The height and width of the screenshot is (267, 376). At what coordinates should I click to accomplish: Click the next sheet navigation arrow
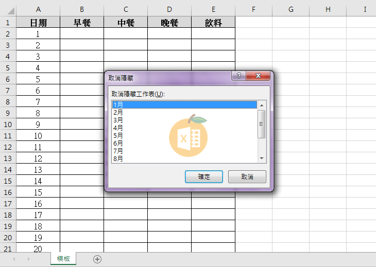click(x=28, y=259)
